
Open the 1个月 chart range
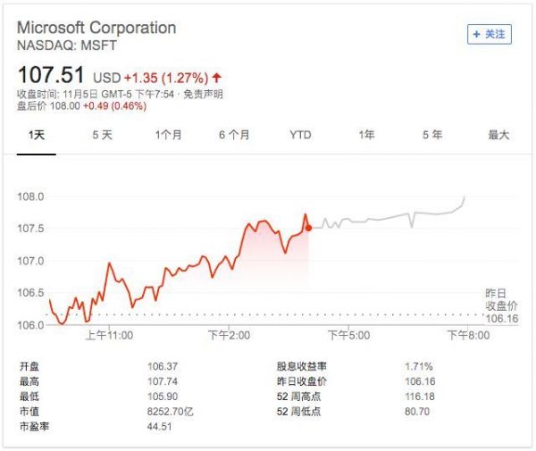coord(168,135)
